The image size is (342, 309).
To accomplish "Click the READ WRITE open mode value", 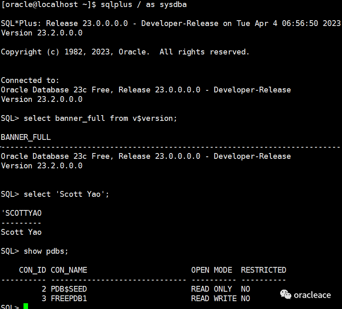I will tap(214, 299).
